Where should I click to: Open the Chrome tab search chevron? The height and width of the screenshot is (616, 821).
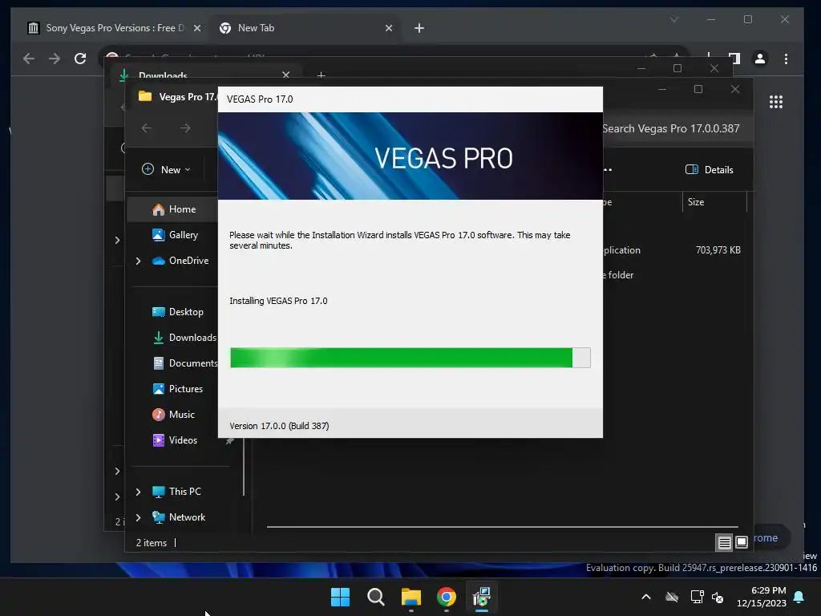pyautogui.click(x=673, y=19)
